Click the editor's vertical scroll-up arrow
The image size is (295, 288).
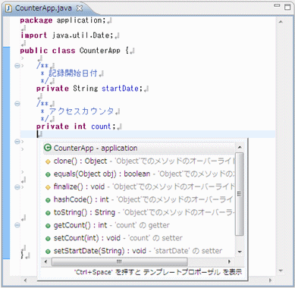coord(281,22)
